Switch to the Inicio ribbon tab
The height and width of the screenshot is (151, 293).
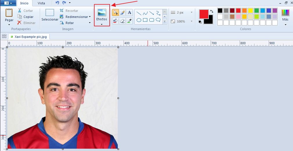coord(24,3)
